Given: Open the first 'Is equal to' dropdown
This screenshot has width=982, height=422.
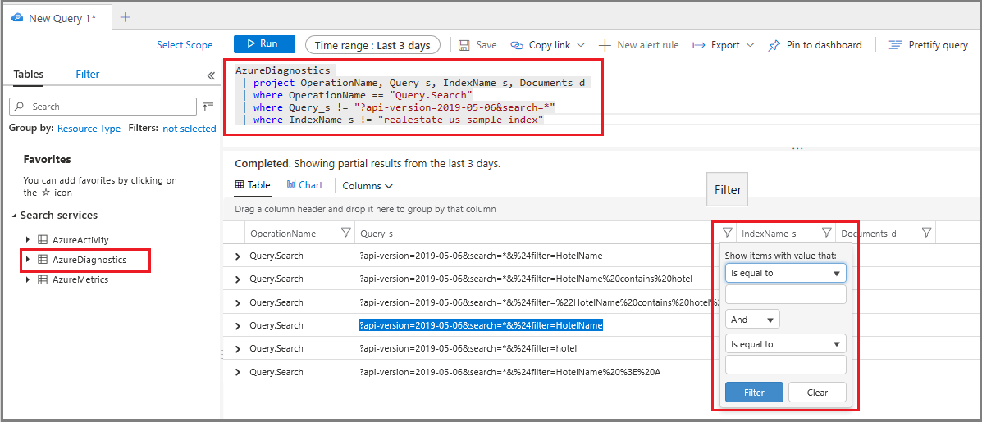Looking at the screenshot, I should 785,273.
